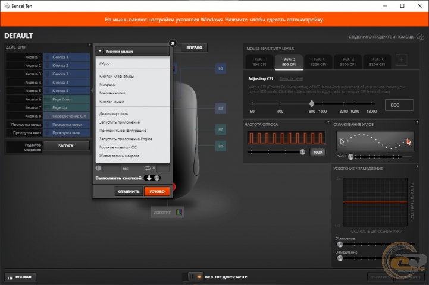Click the Remove Level link
The image size is (429, 285).
tap(291, 78)
